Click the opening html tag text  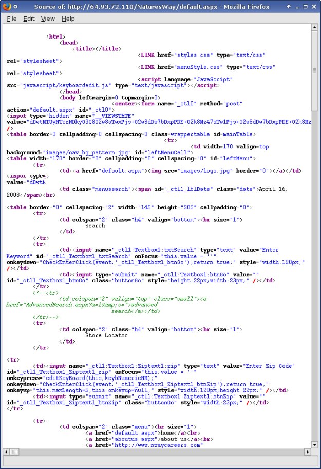click(x=55, y=37)
